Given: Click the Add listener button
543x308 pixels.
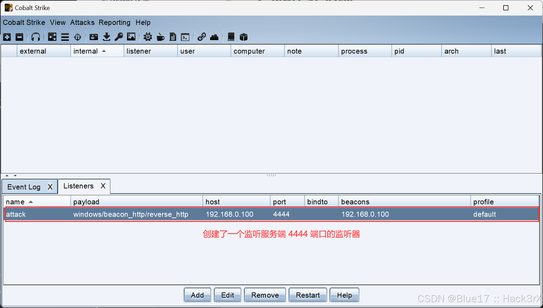Looking at the screenshot, I should point(197,295).
